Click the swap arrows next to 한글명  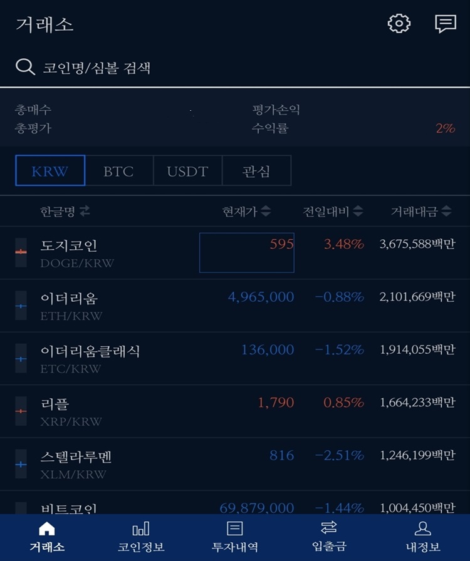click(x=85, y=211)
